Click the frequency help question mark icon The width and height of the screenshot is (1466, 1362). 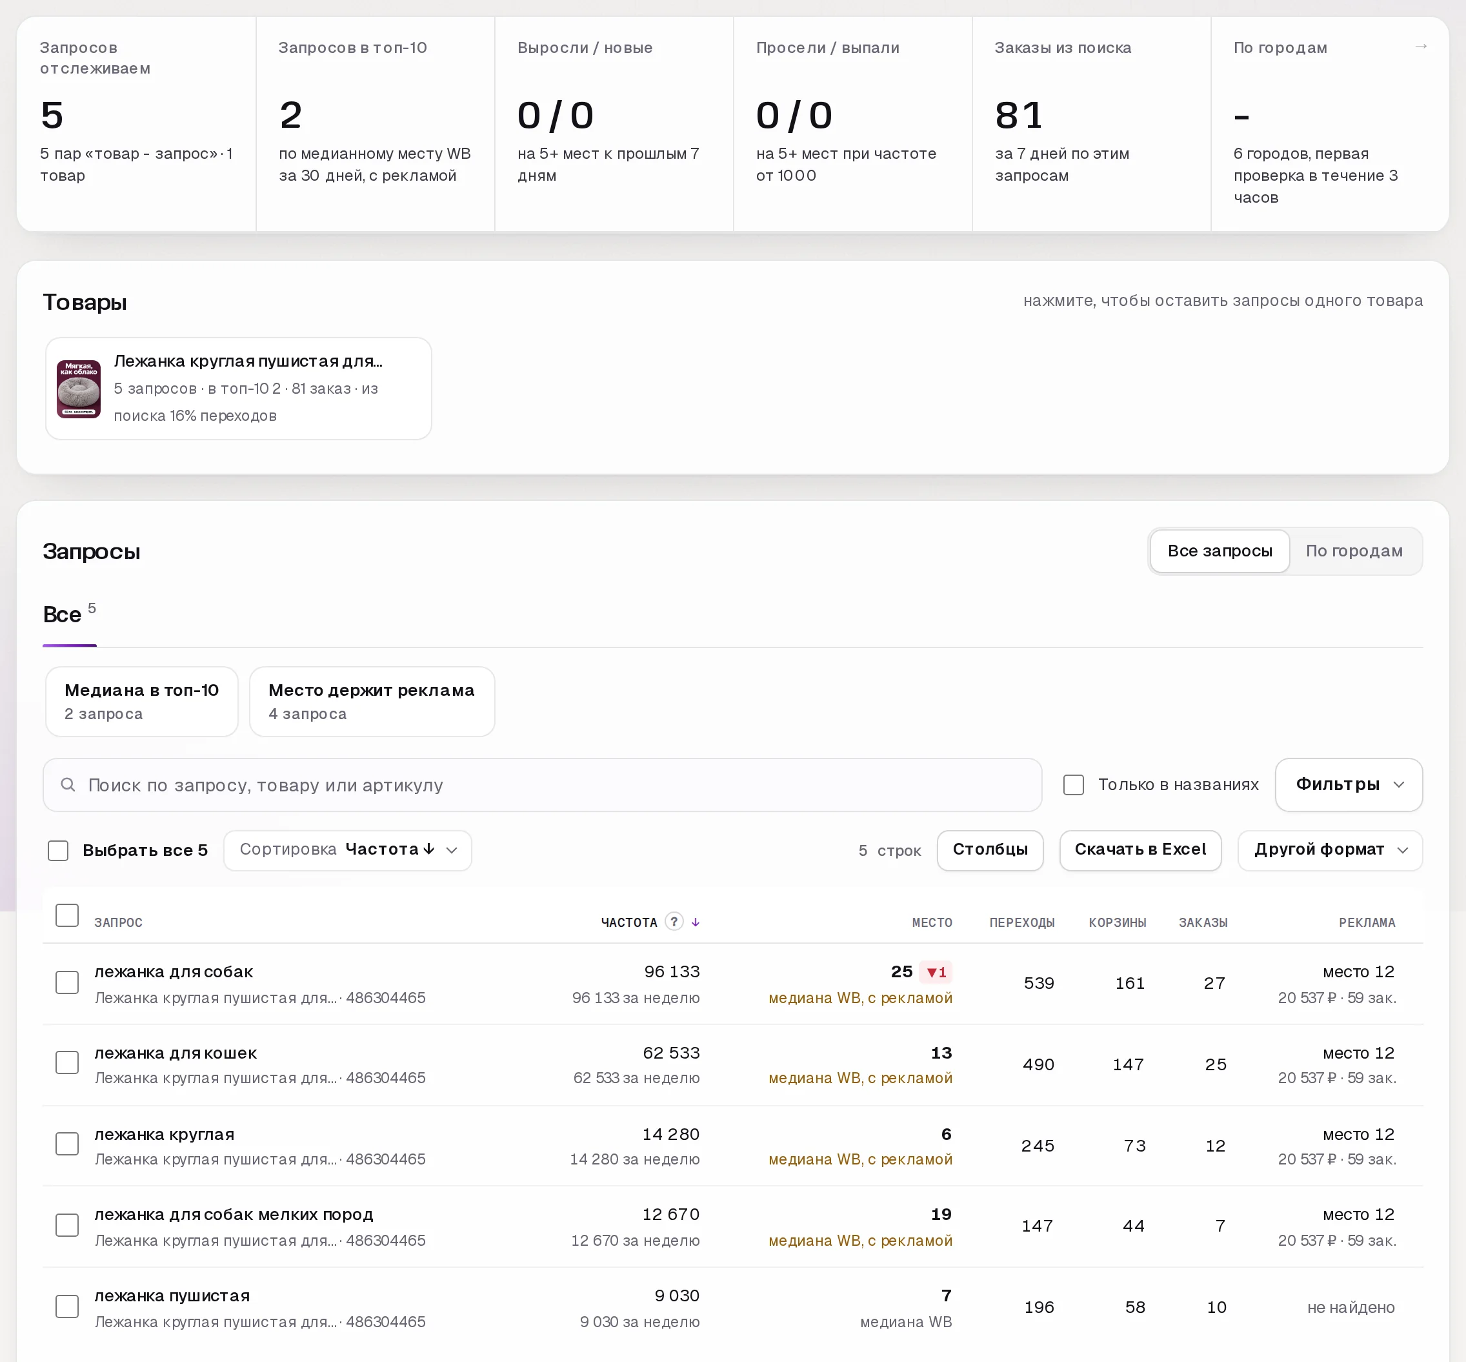674,921
